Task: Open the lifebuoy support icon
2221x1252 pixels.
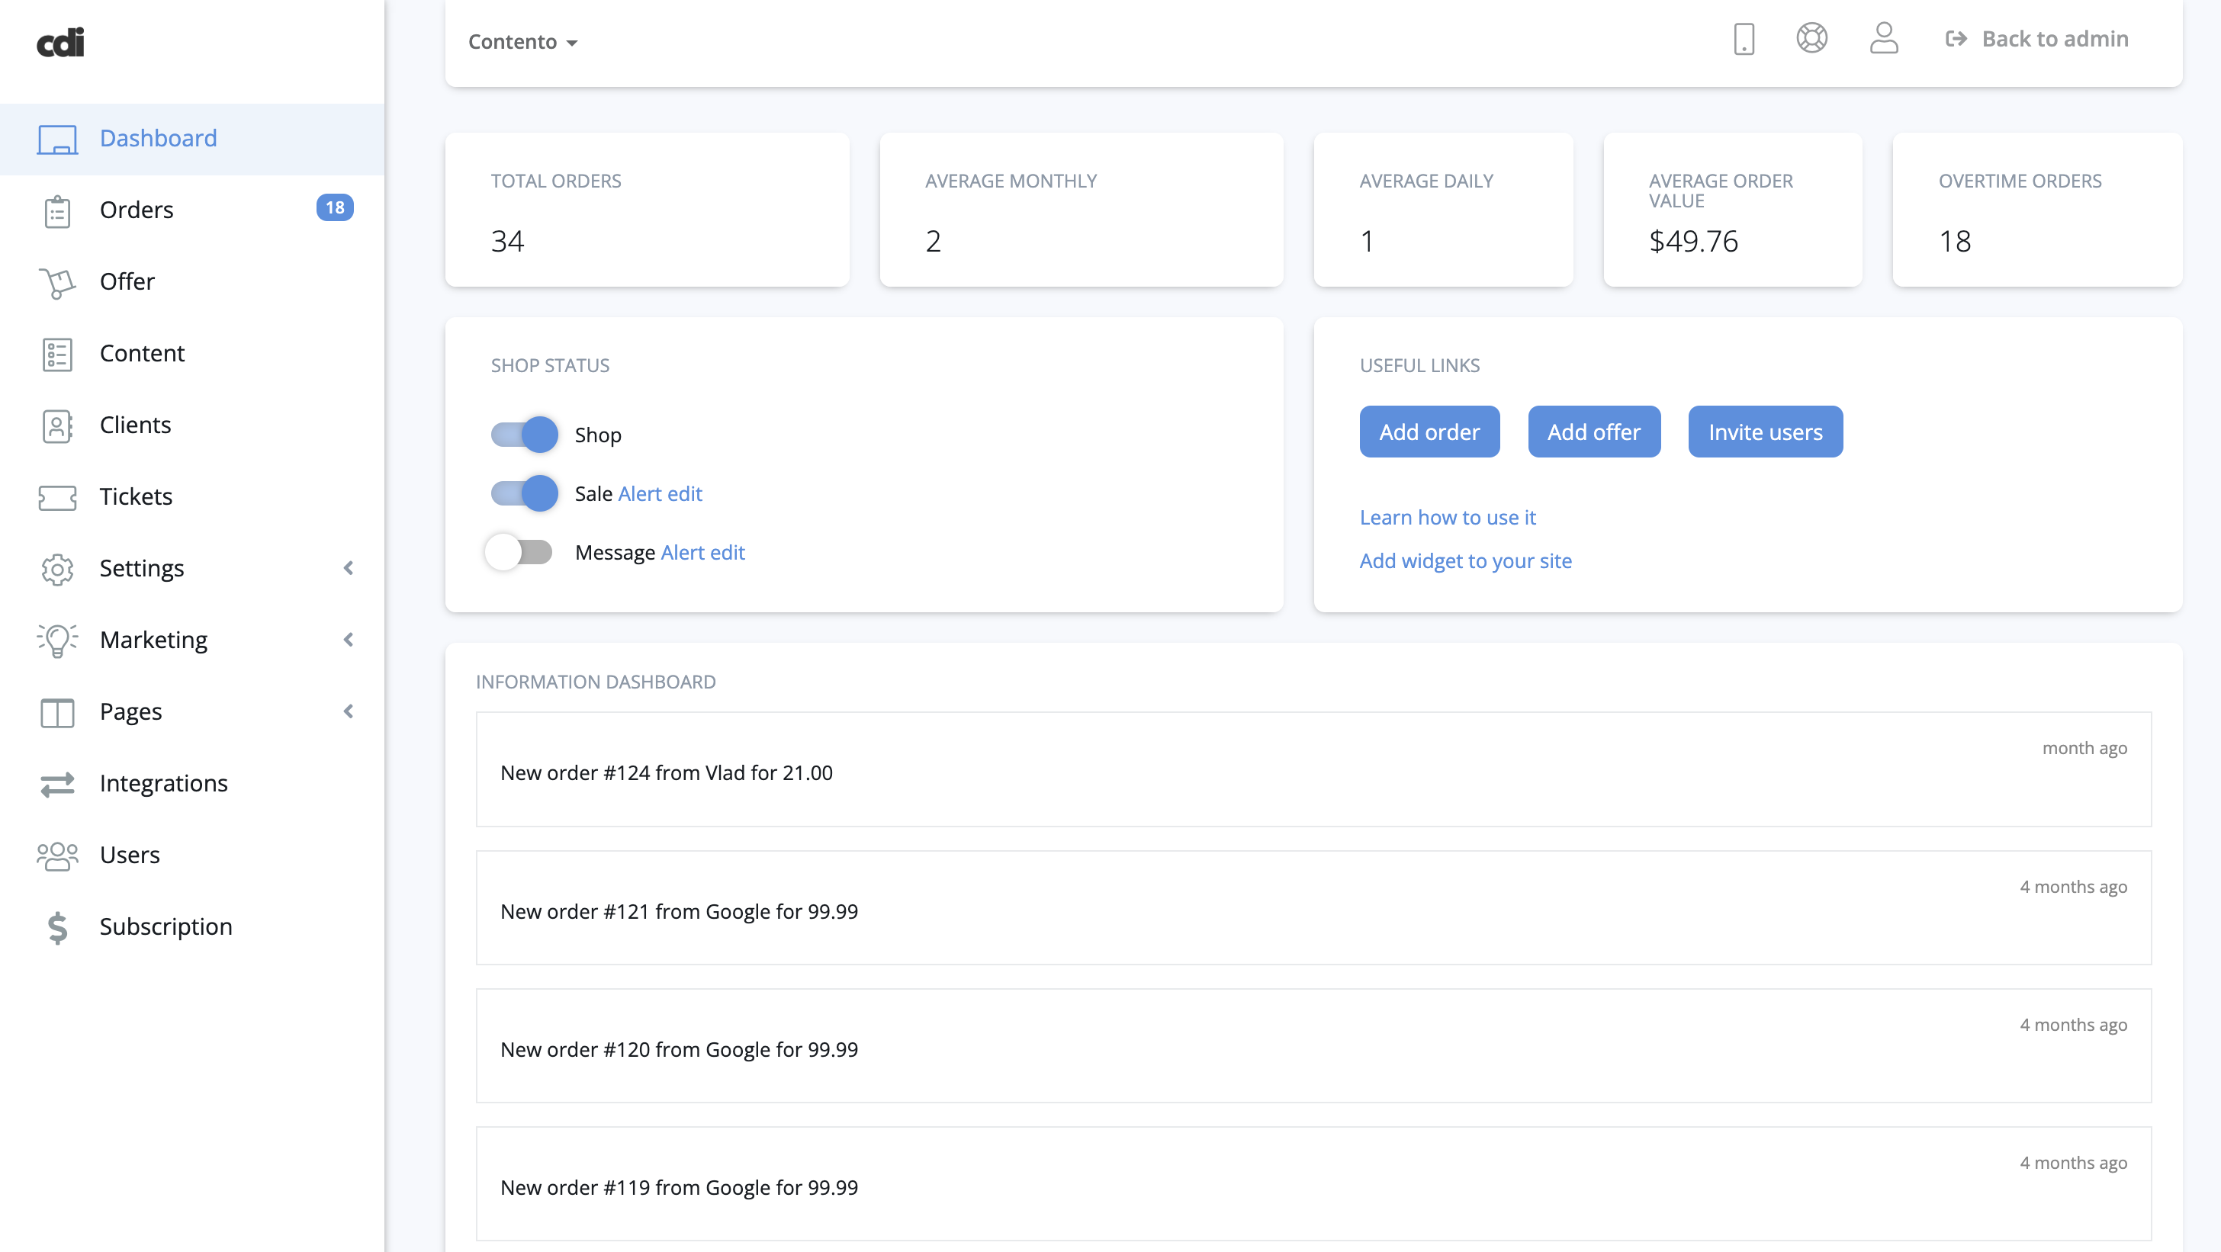Action: (x=1811, y=39)
